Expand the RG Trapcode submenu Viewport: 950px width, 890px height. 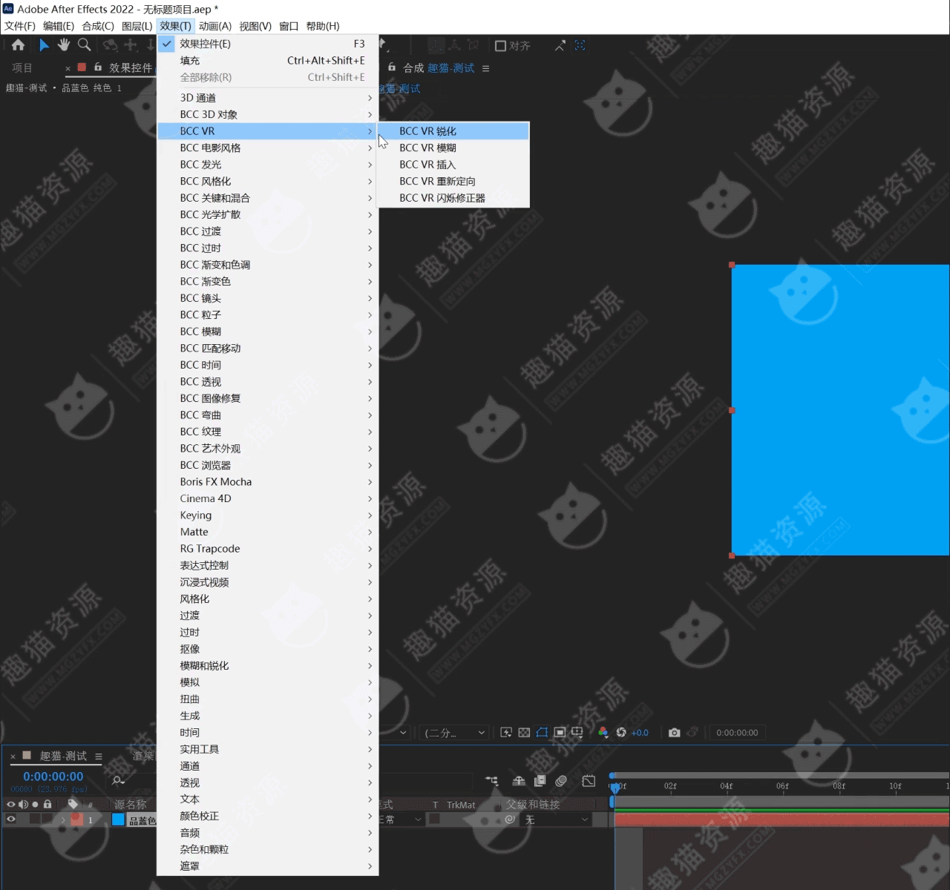click(268, 549)
